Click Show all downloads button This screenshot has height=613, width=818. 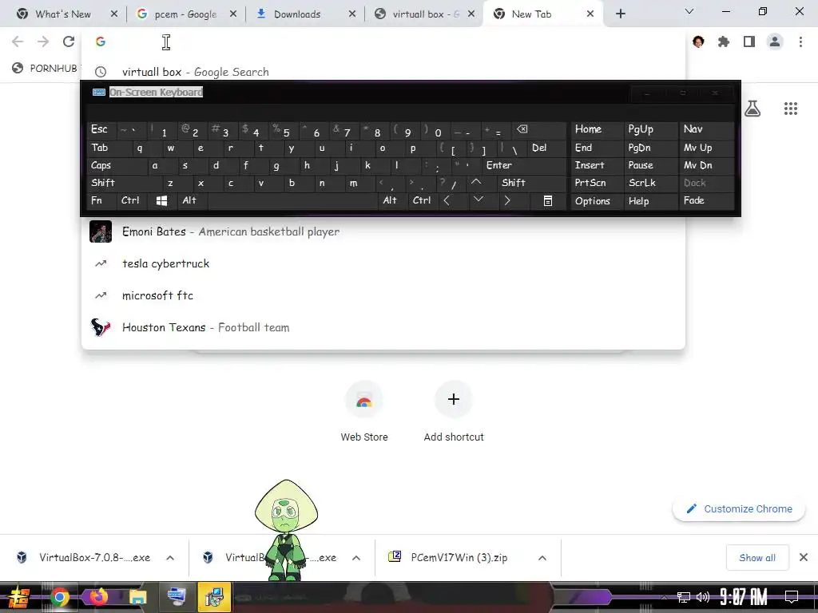coord(757,558)
